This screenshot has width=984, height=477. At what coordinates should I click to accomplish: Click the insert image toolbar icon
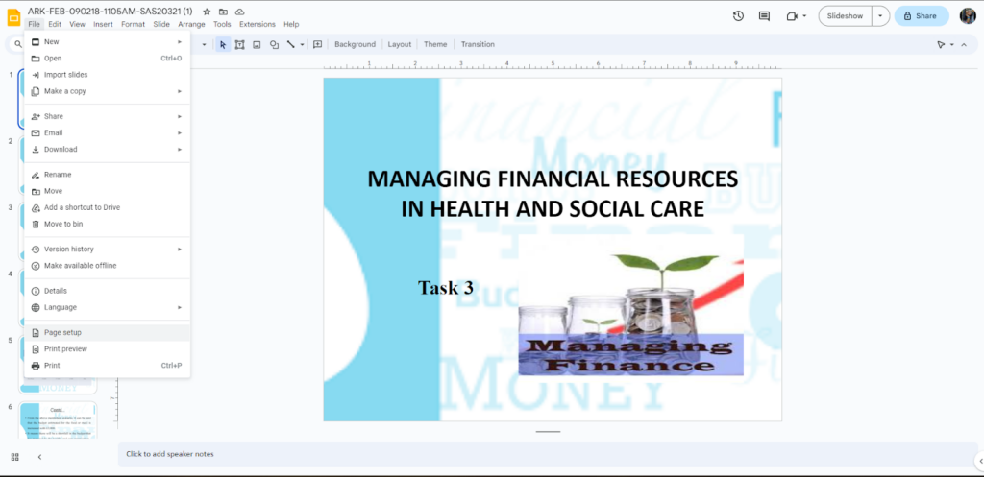click(x=257, y=44)
